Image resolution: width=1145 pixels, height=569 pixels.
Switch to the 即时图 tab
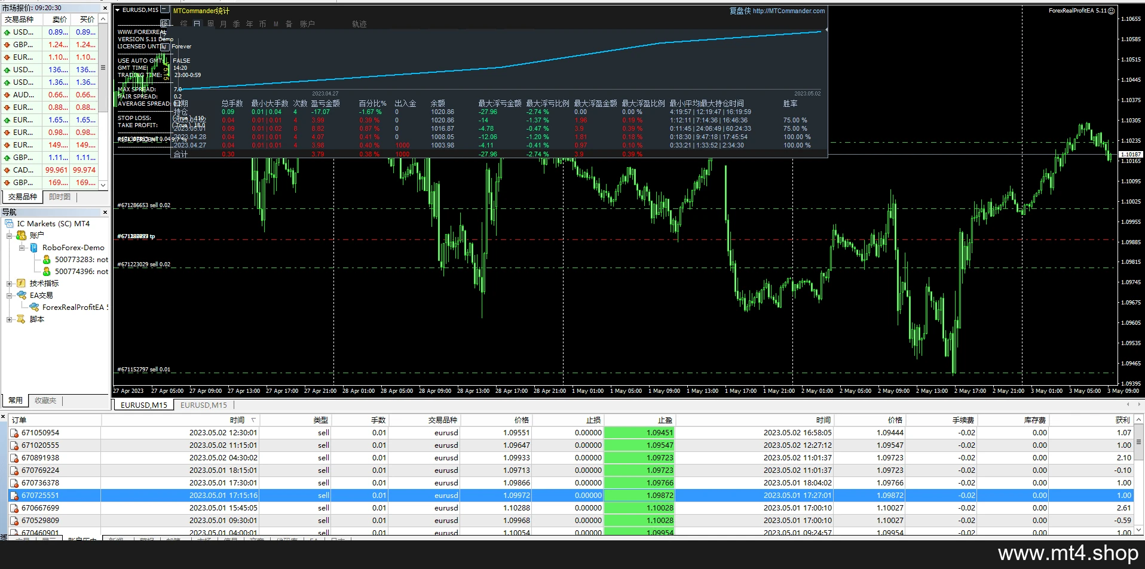[60, 197]
